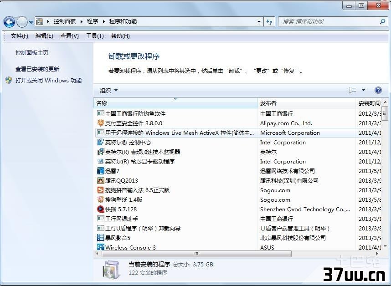Viewport: 391px width, 286px height.
Task: Sort by the 发布者 column header
Action: (x=306, y=103)
